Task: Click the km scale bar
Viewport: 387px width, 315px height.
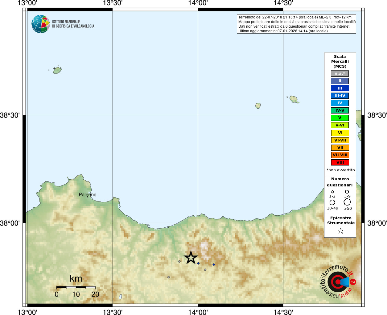Action: click(76, 287)
